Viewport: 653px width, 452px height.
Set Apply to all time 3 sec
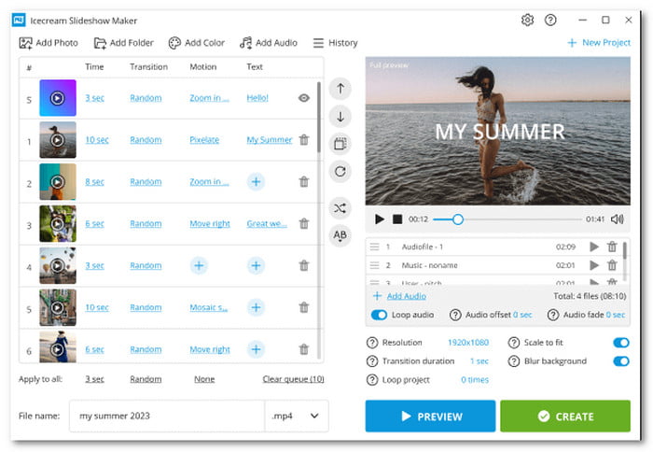click(94, 379)
